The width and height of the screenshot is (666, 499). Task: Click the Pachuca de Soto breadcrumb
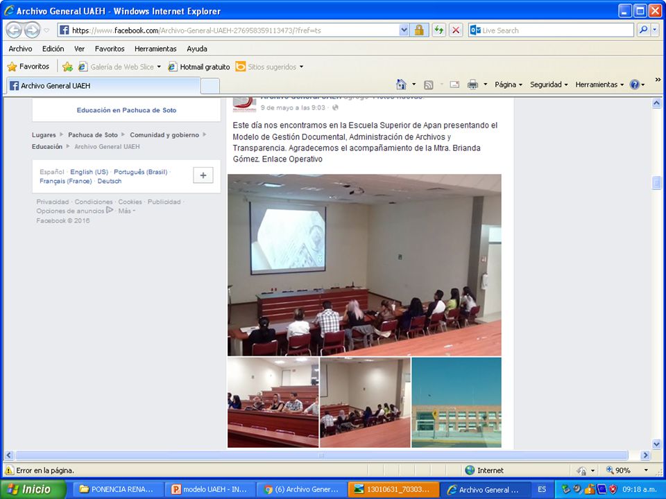pyautogui.click(x=92, y=135)
